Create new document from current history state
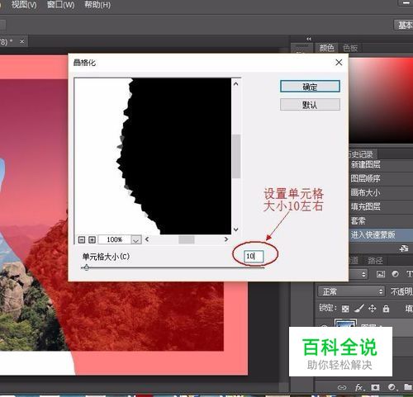The image size is (413, 397). point(404,248)
